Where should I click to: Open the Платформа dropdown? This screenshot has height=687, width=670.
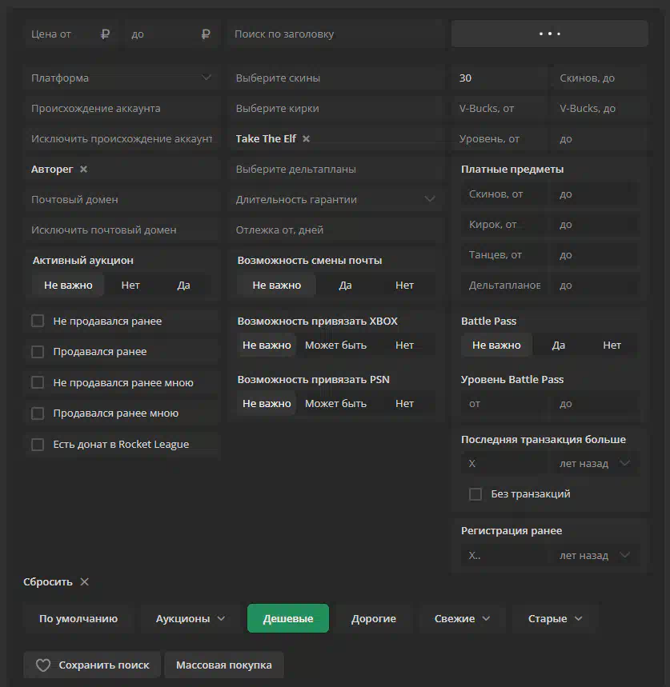122,78
